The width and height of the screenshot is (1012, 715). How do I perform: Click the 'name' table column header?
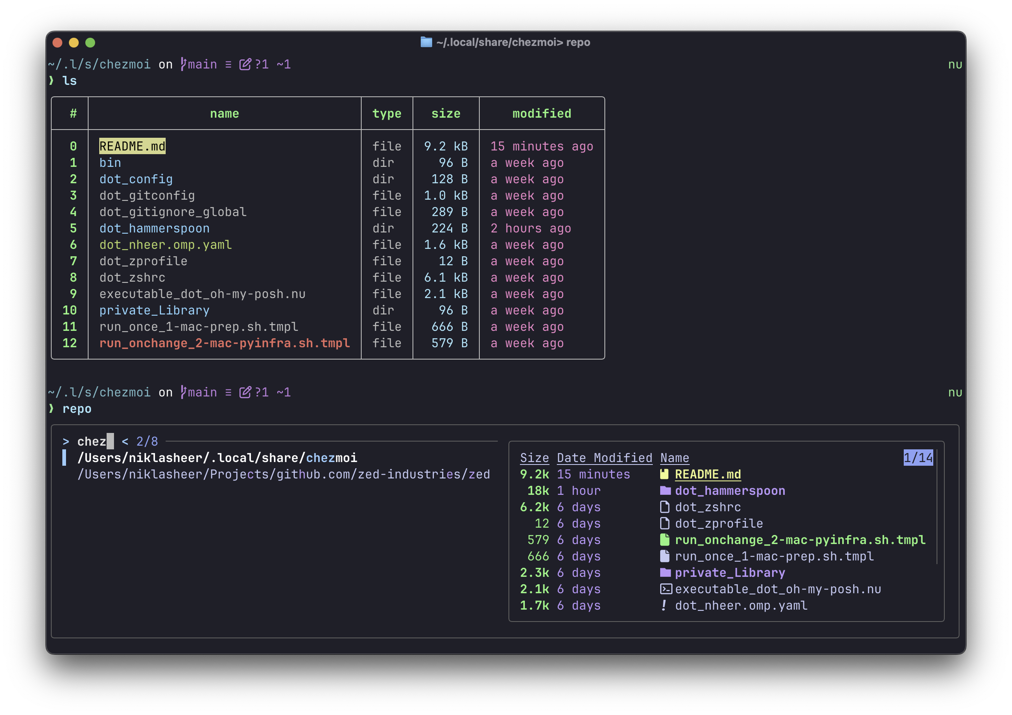pos(224,114)
